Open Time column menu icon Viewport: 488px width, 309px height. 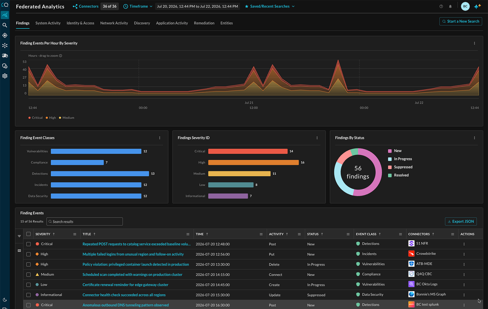261,234
